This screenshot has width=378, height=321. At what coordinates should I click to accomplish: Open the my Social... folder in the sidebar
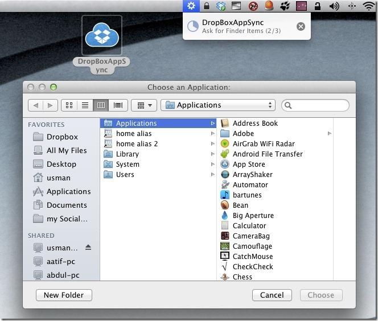(x=60, y=219)
